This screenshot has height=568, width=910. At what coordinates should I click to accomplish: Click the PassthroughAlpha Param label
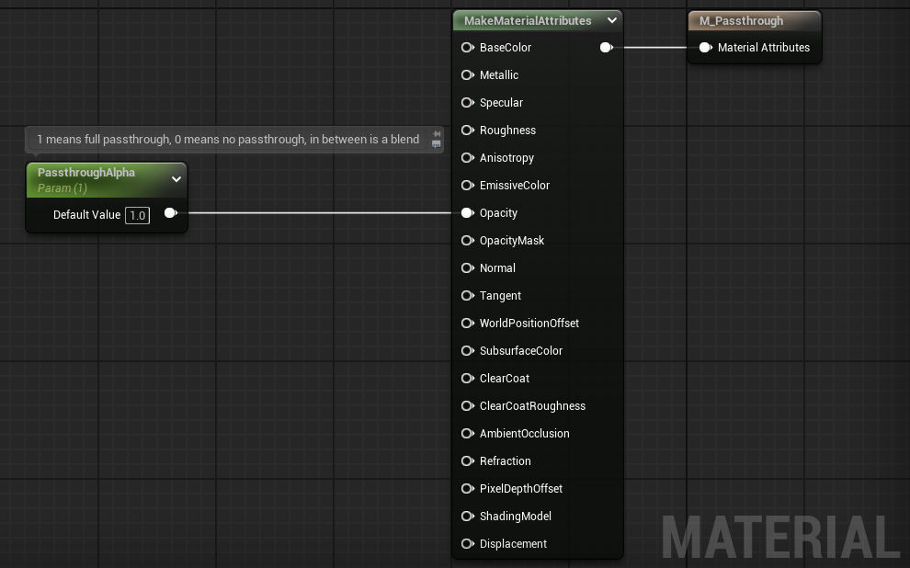point(61,188)
